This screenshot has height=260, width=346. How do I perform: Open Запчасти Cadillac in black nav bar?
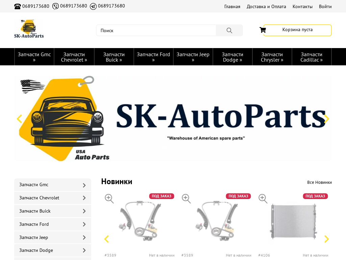312,57
